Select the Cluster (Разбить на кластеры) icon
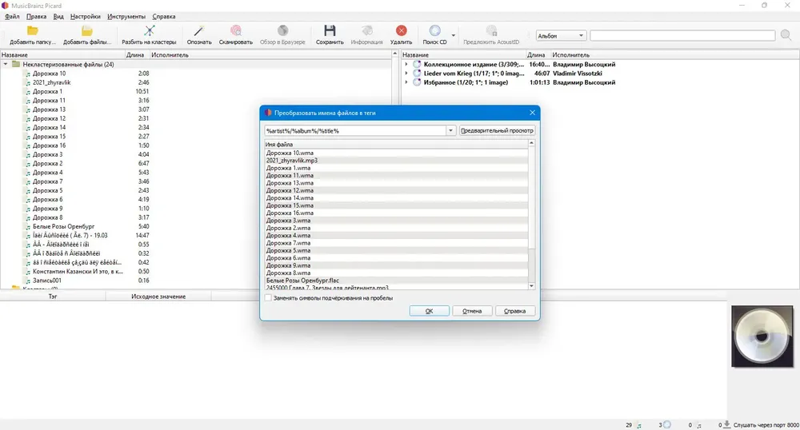 (x=149, y=31)
